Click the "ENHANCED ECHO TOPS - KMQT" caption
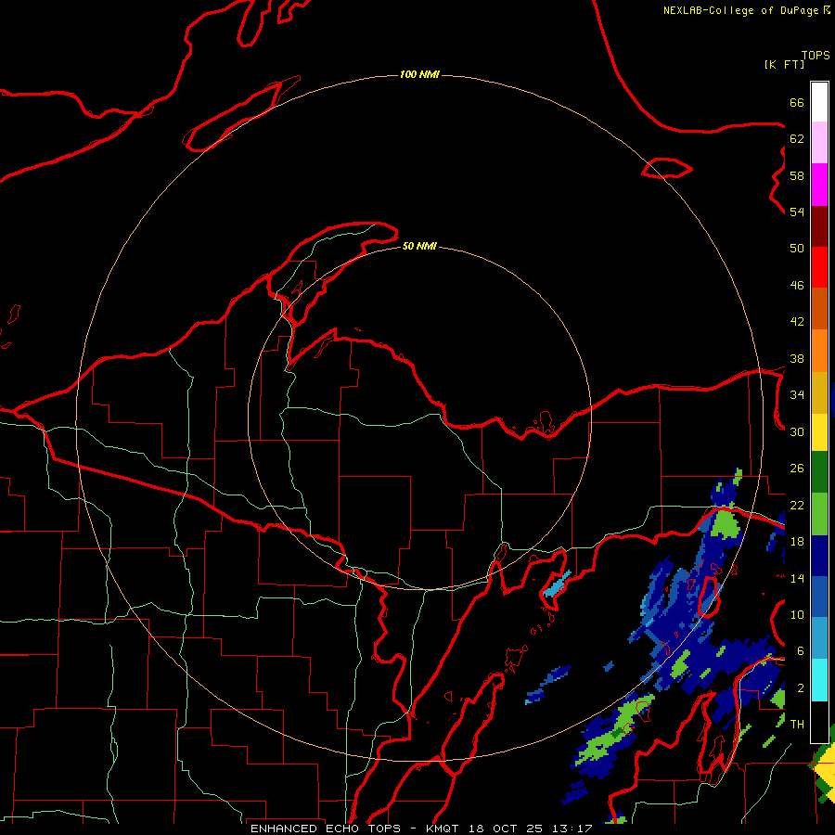 [354, 829]
